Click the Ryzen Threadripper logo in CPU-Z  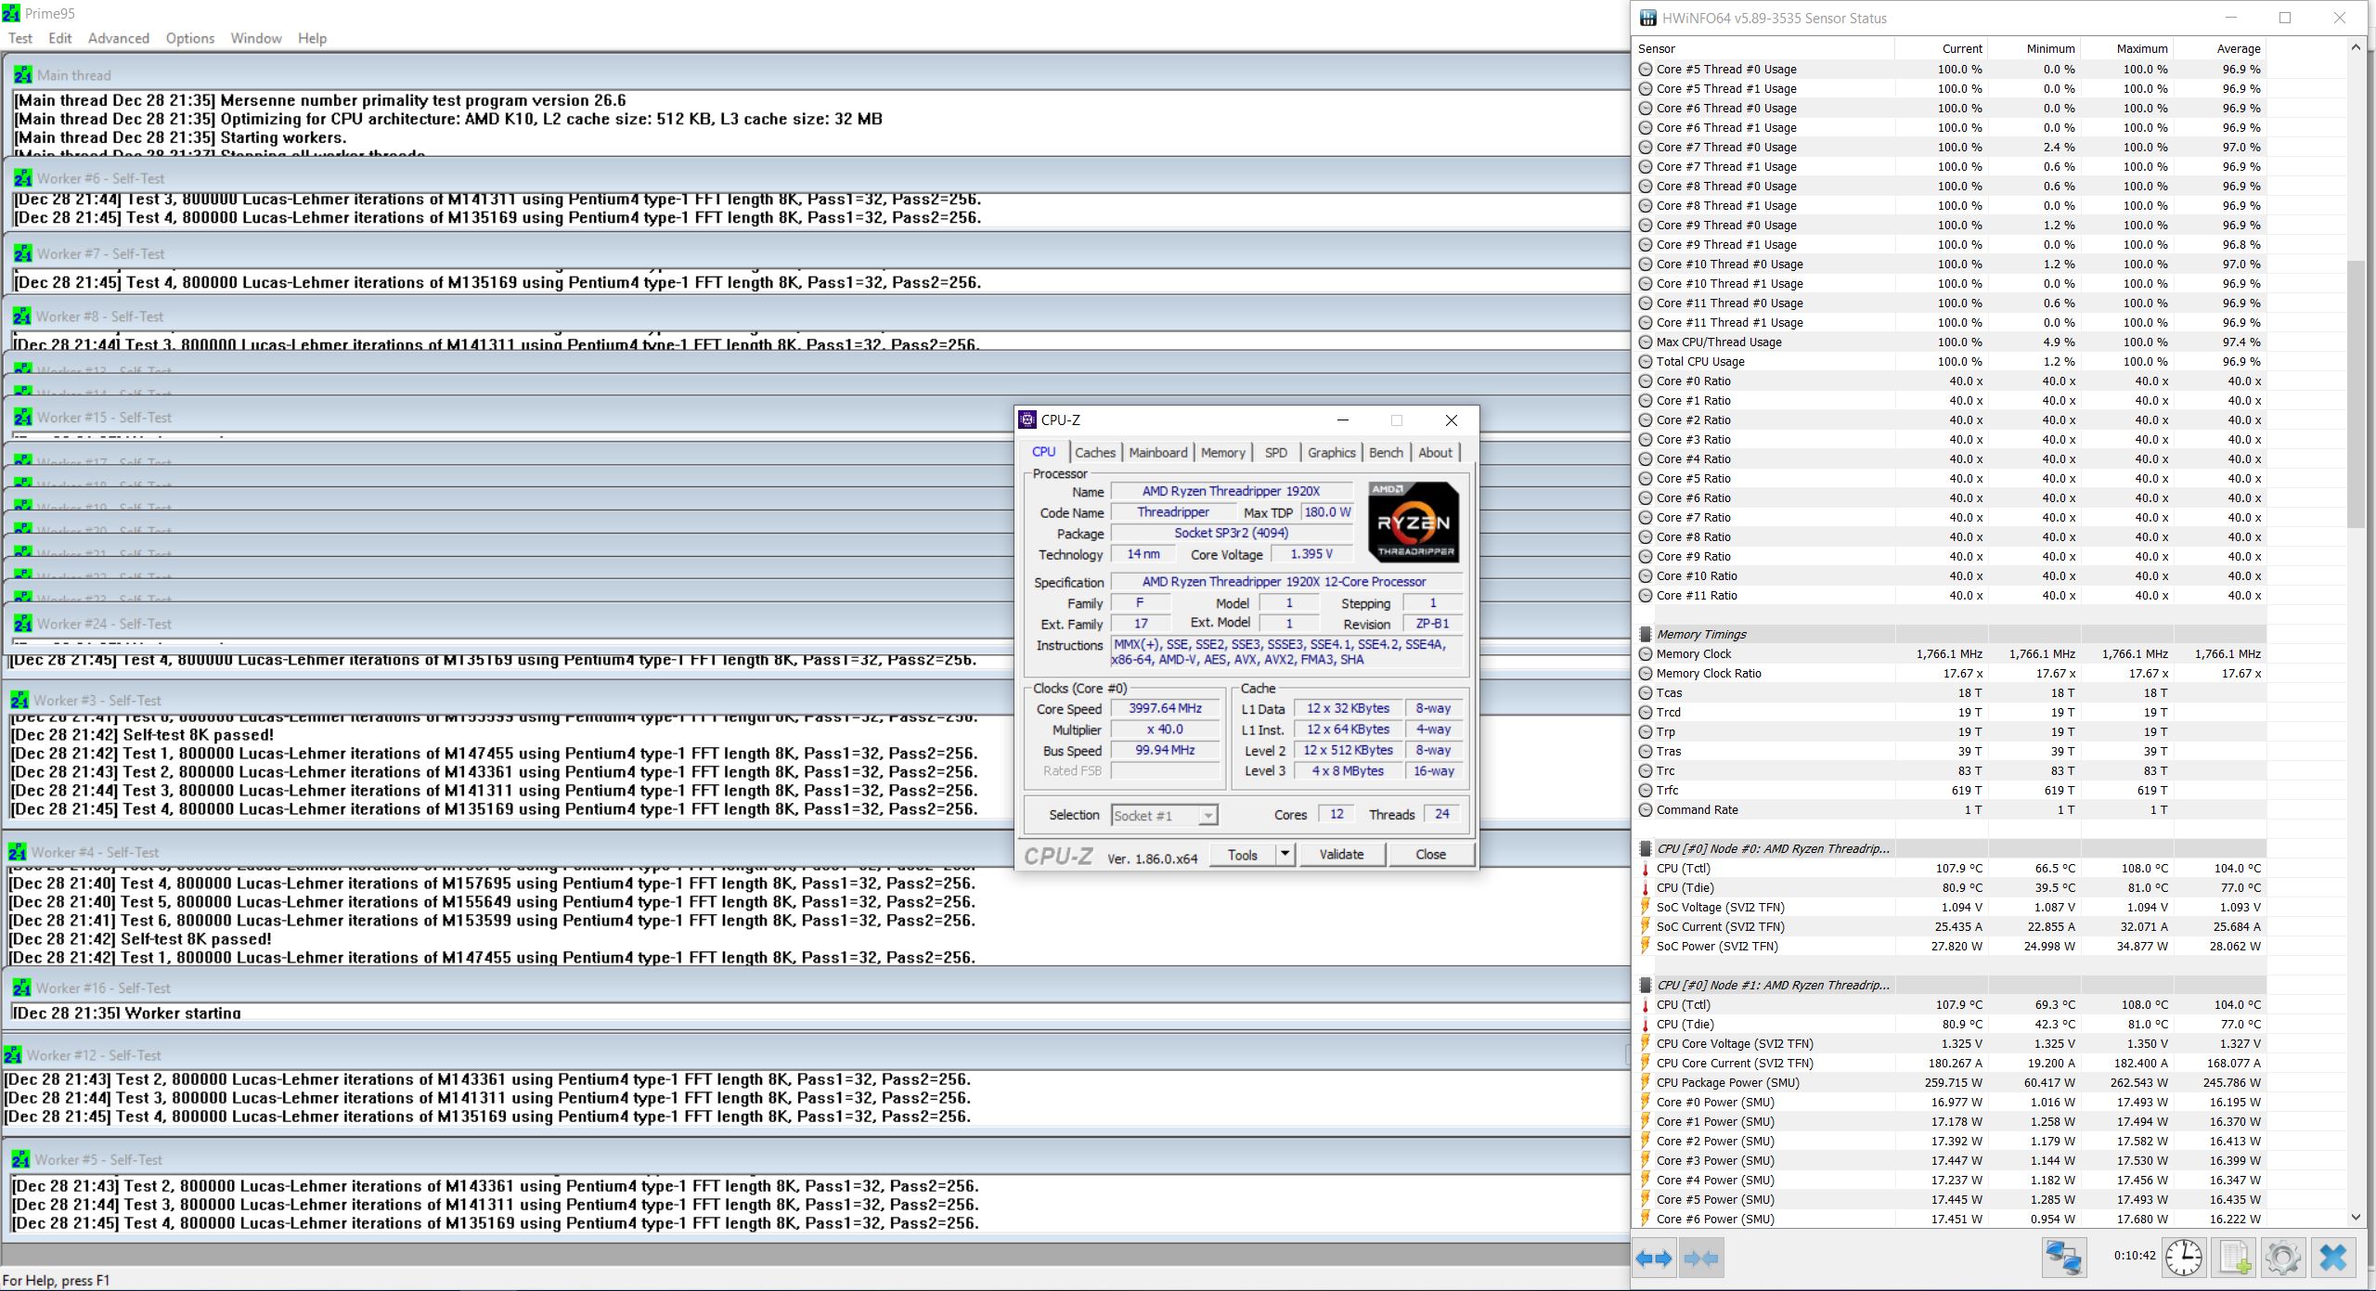pos(1414,522)
